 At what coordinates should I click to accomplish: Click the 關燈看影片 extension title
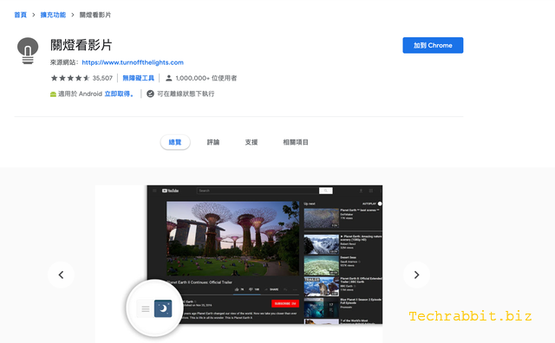point(82,45)
